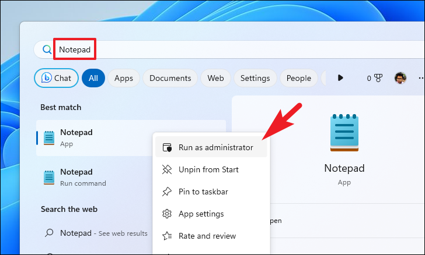Switch to the People filter tab
Screen dimensions: 425x255
pyautogui.click(x=299, y=78)
